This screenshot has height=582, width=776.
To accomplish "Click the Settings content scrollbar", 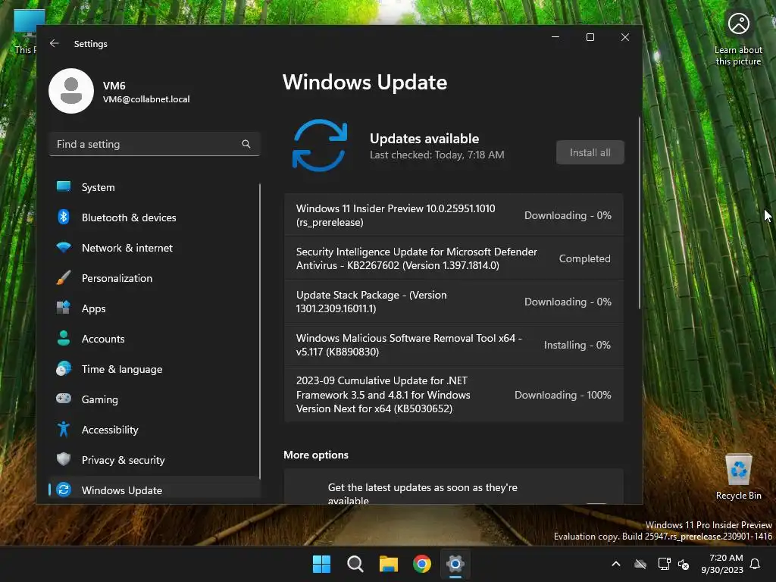I will (x=640, y=213).
